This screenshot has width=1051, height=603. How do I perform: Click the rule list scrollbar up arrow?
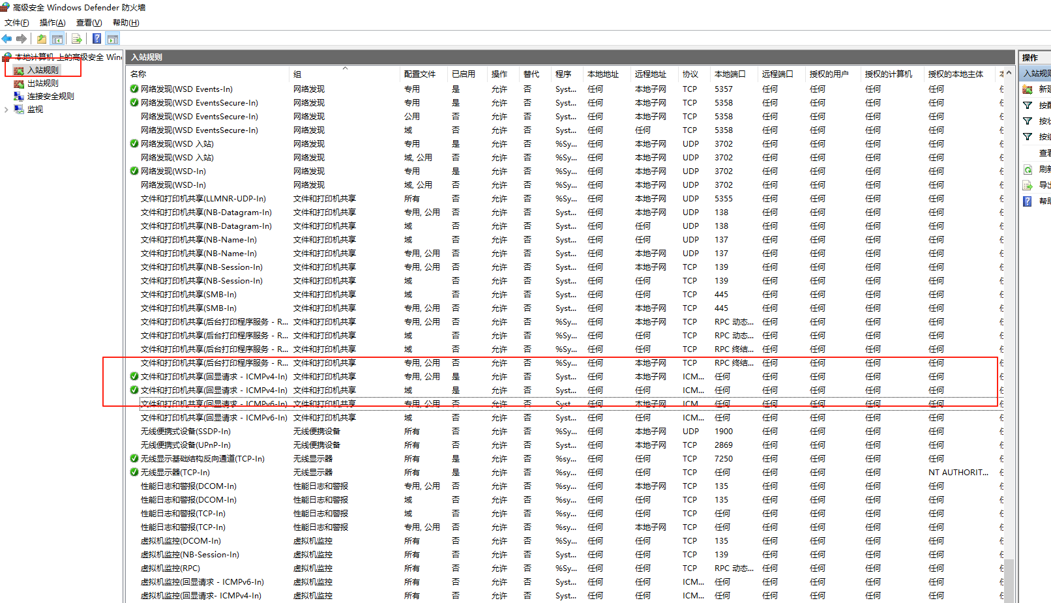[1009, 73]
